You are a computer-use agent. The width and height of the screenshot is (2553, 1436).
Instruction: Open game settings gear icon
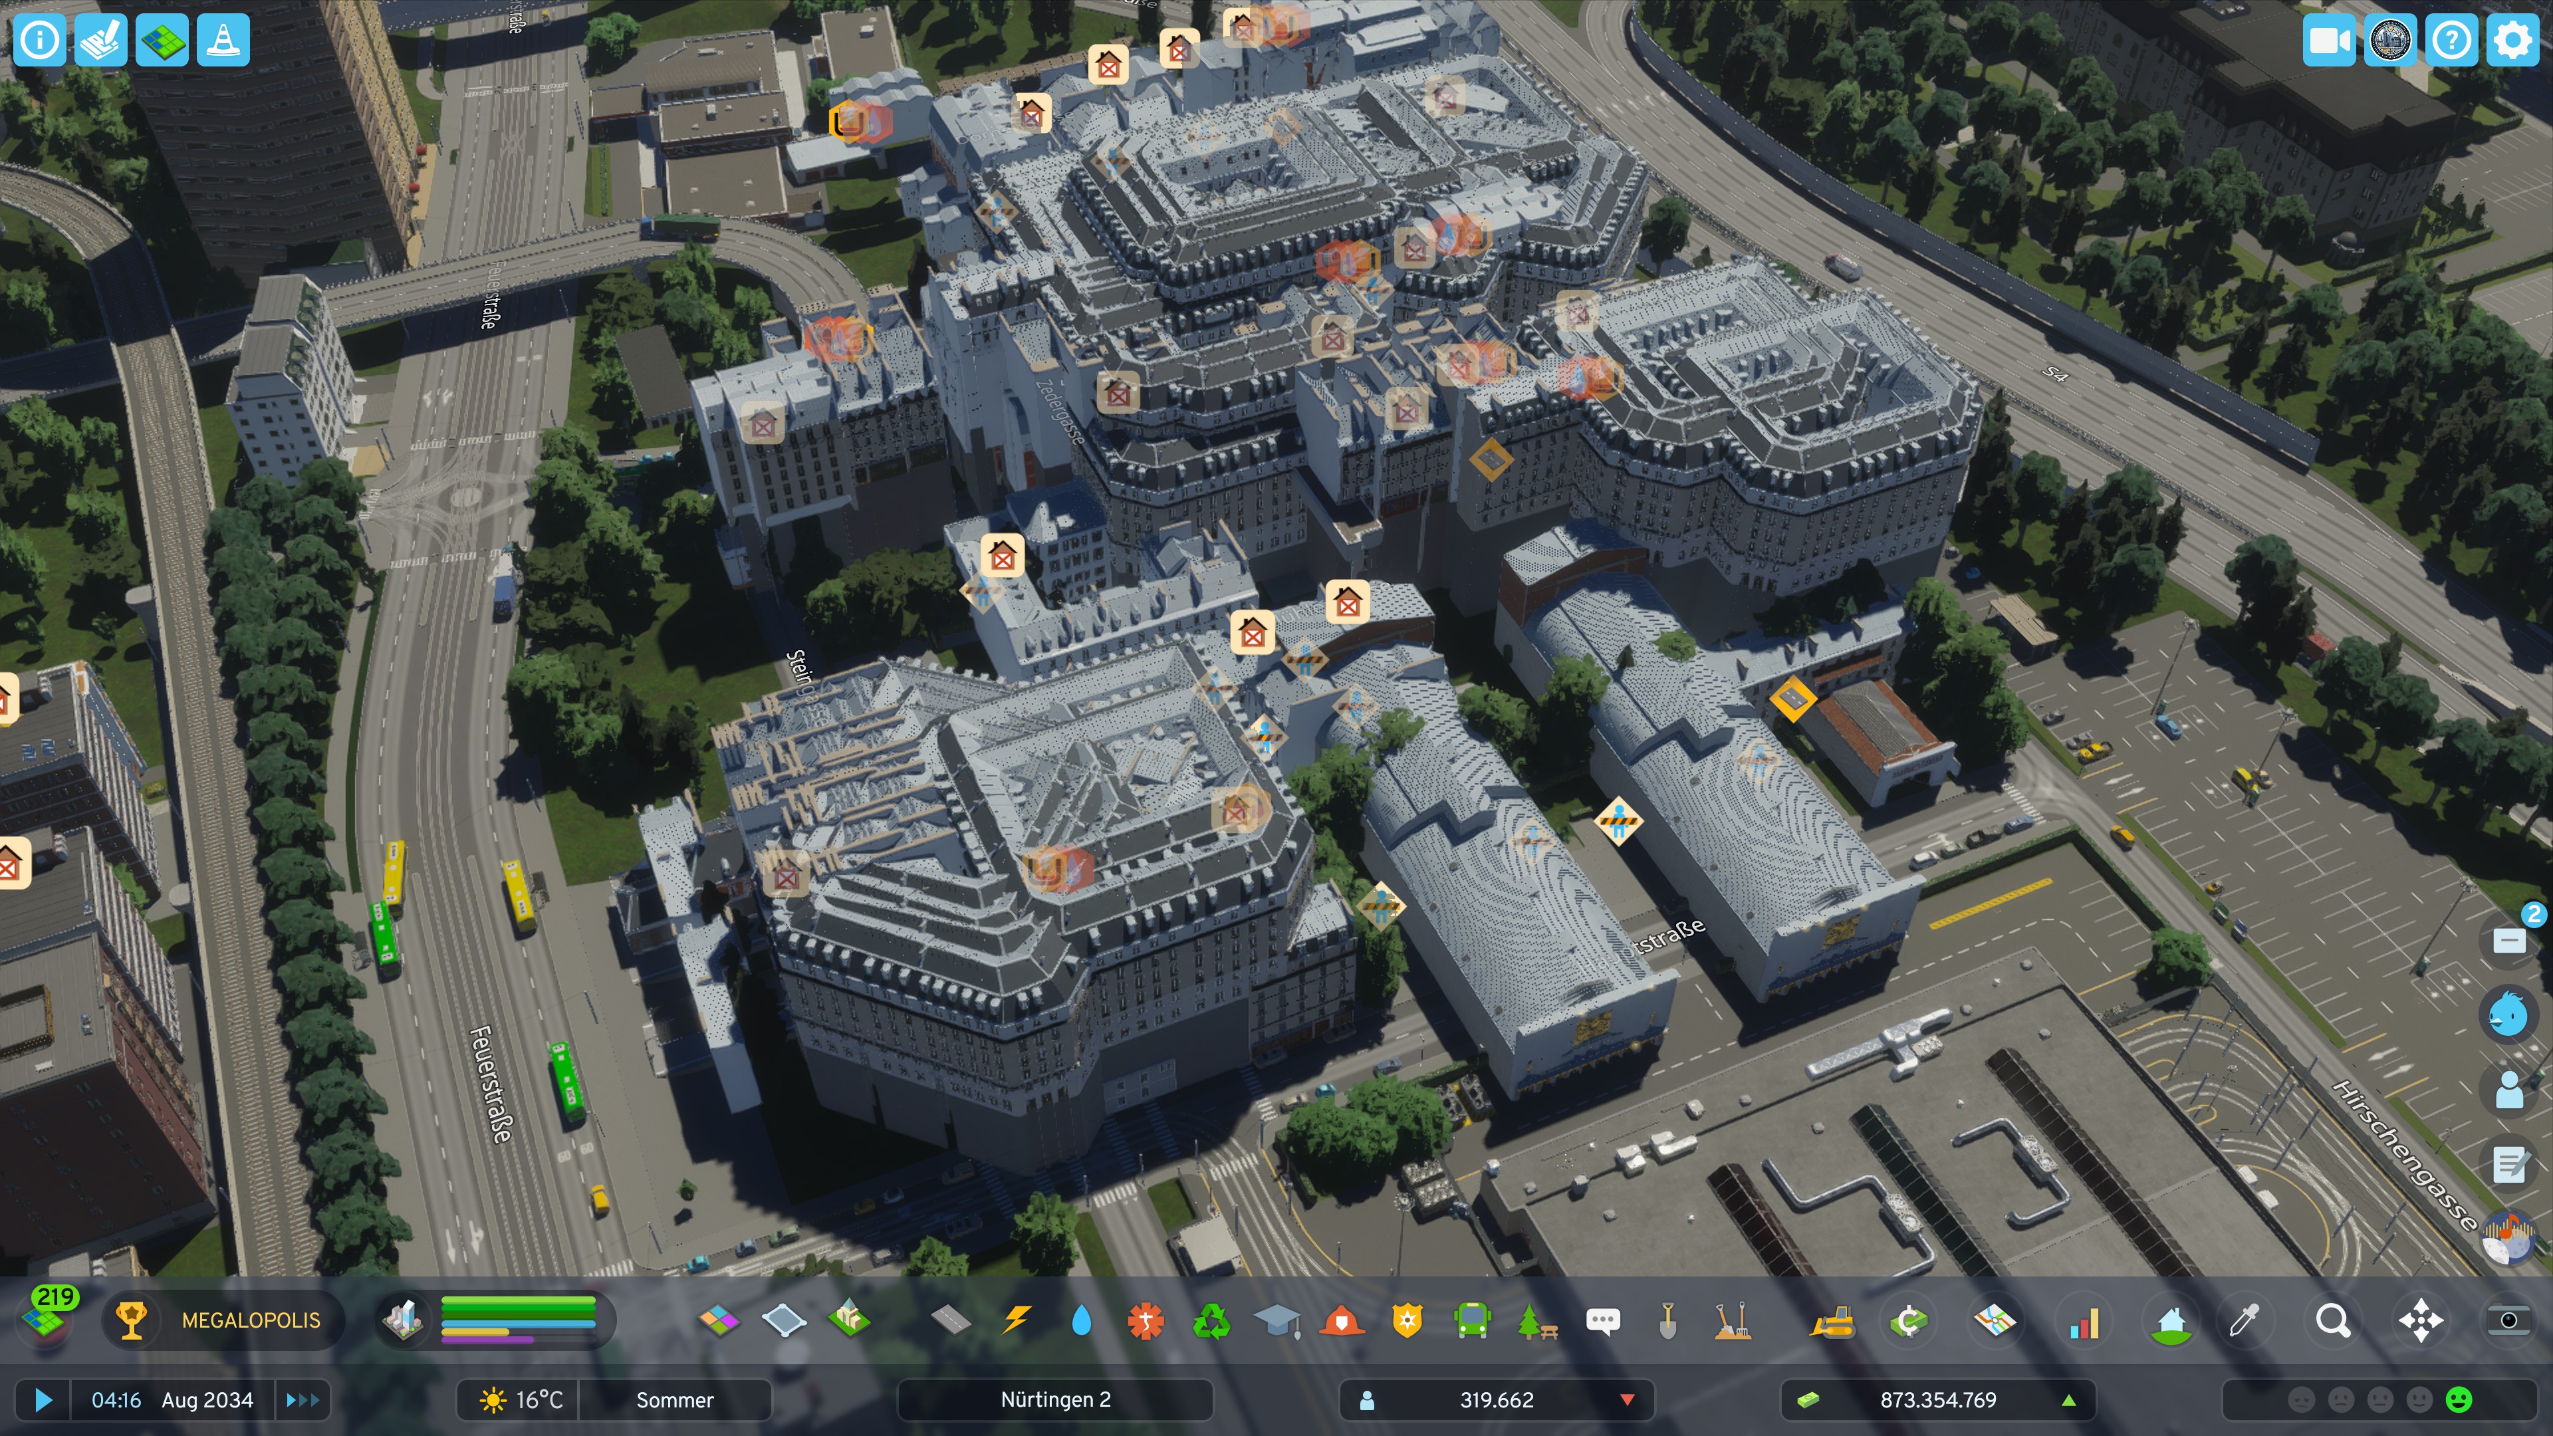click(x=2513, y=41)
